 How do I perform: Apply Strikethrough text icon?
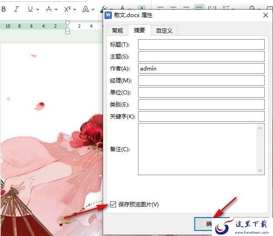(49, 9)
